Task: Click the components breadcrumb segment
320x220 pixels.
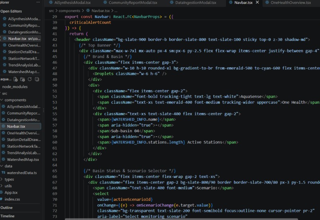Action: [x=69, y=11]
